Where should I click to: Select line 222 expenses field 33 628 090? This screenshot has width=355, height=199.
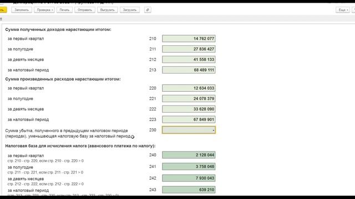click(189, 109)
